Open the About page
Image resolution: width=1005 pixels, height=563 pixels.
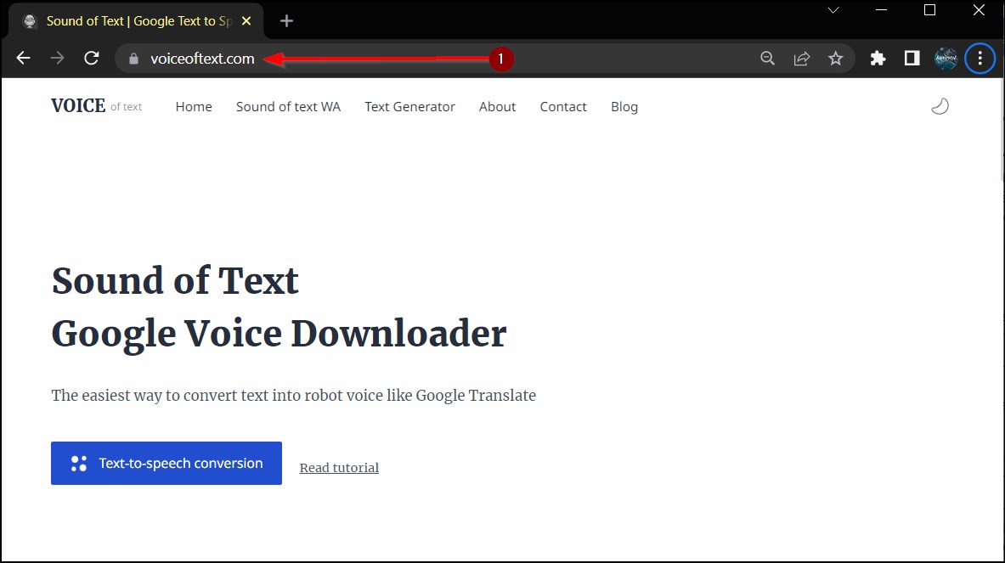pyautogui.click(x=497, y=107)
